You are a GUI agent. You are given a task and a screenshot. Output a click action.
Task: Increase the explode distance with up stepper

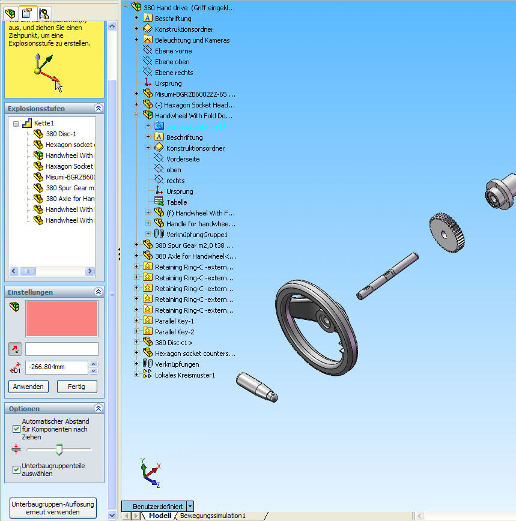coord(94,364)
